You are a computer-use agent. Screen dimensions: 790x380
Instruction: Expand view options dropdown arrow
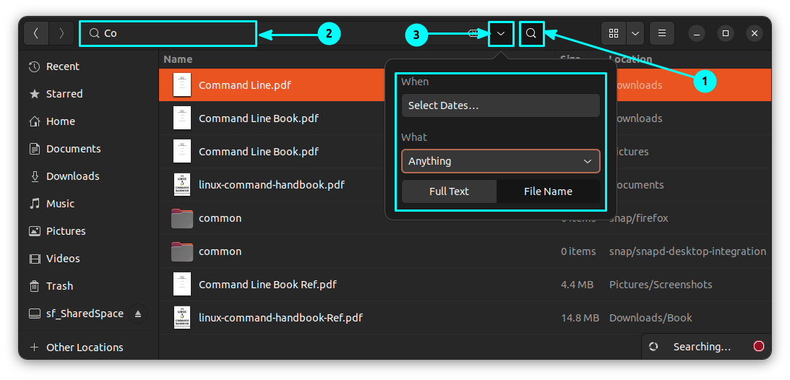[x=635, y=33]
